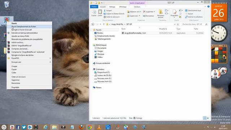This screenshot has height=130, width=231.
Task: Click the Coller paste icon in the ribbon
Action: pyautogui.click(x=100, y=13)
